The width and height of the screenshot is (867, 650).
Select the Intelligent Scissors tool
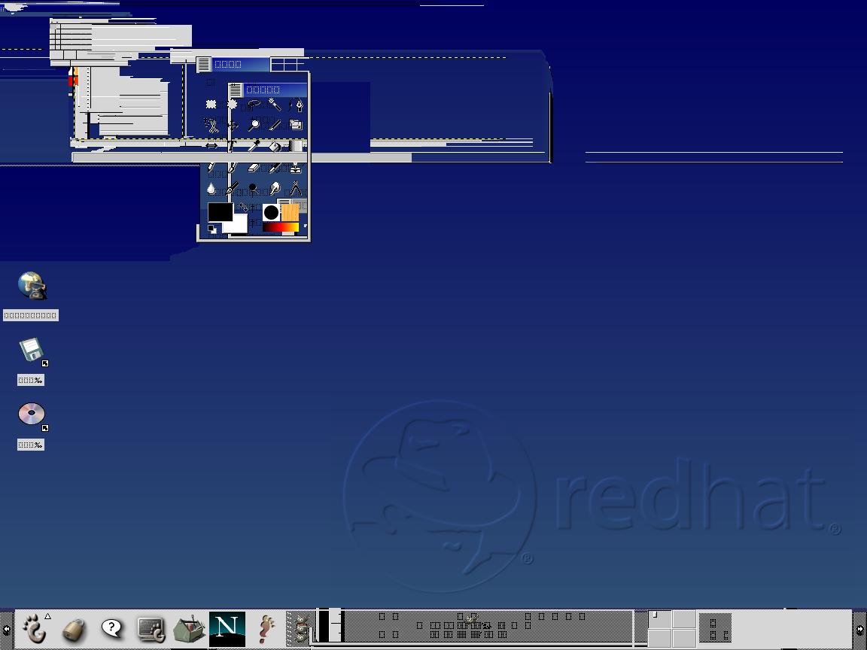pyautogui.click(x=211, y=126)
